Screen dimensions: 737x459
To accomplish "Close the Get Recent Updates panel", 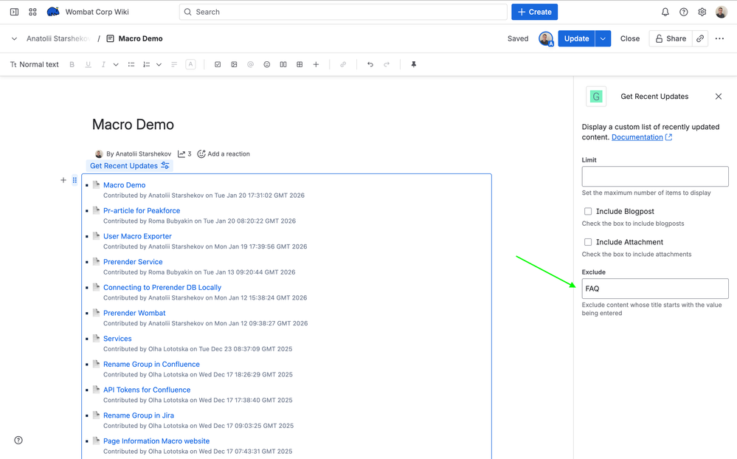I will 719,97.
